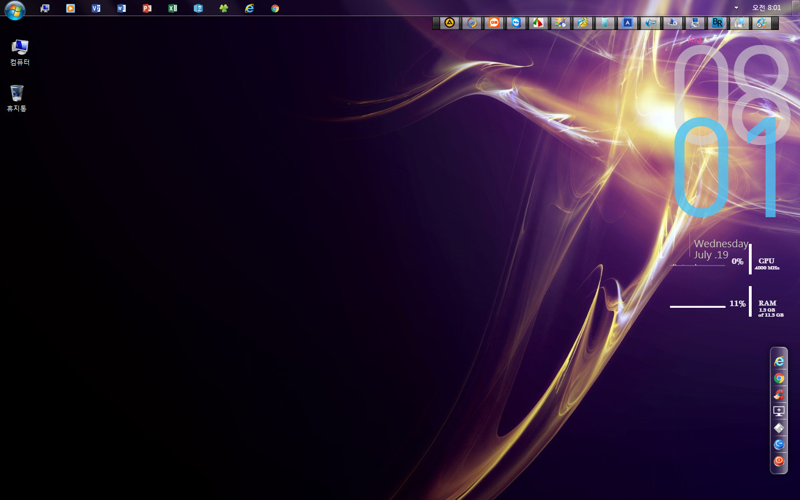Viewport: 800px width, 500px height.
Task: Click the image search toolbar icon
Action: point(561,23)
